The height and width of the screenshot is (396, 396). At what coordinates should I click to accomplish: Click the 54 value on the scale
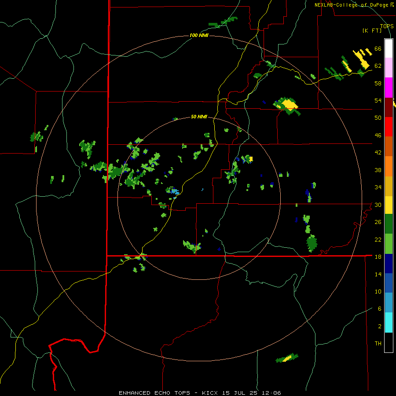[x=378, y=100]
